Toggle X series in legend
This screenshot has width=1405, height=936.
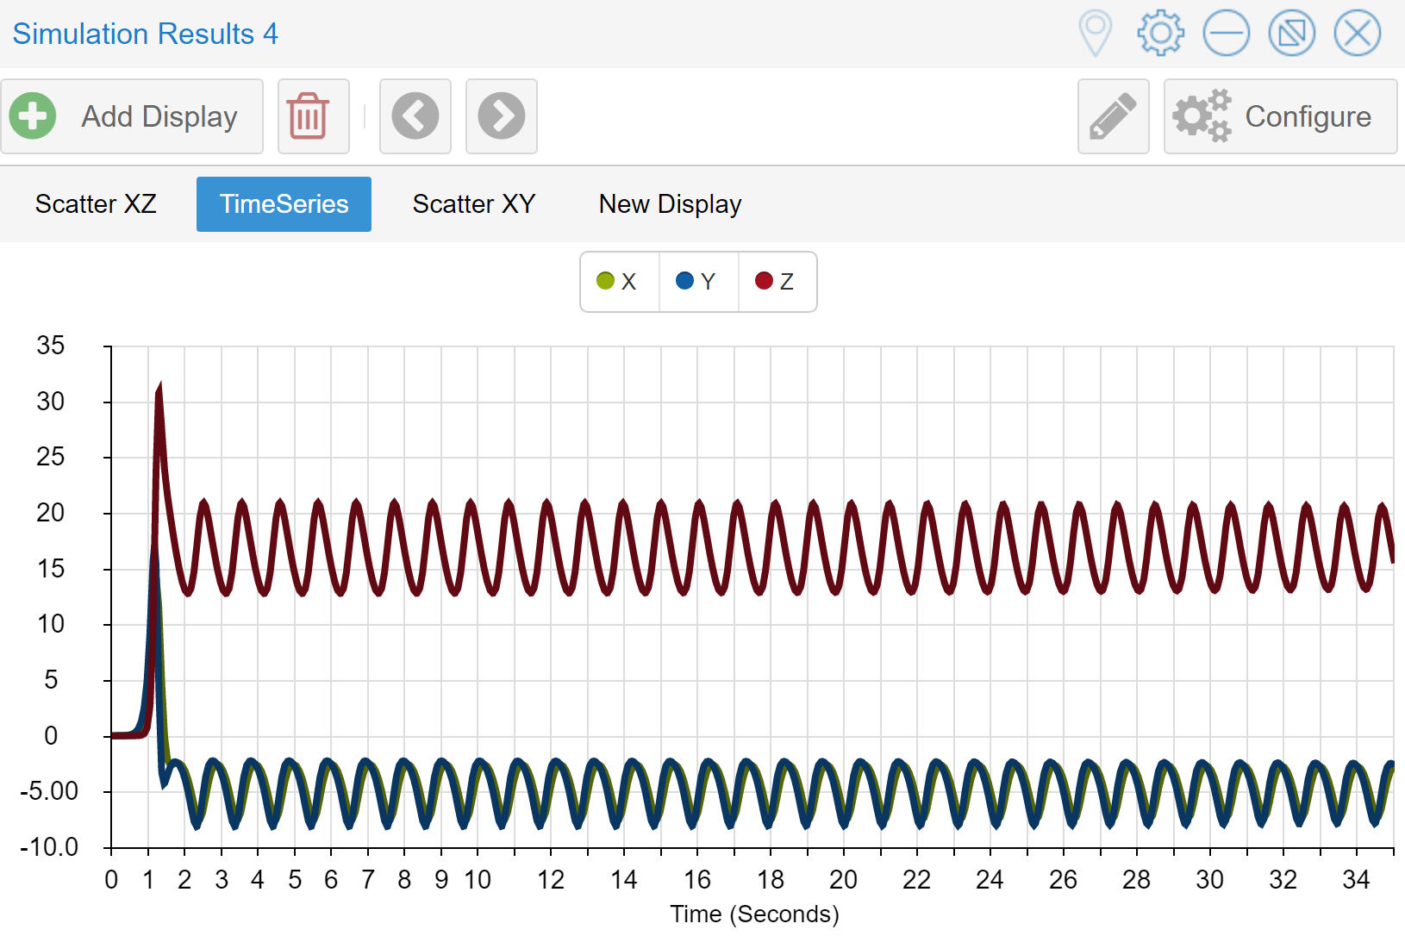pos(619,282)
